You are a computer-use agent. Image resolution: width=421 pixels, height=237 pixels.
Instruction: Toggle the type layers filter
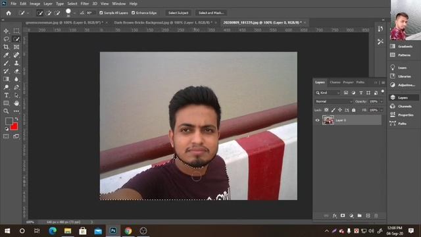361,93
